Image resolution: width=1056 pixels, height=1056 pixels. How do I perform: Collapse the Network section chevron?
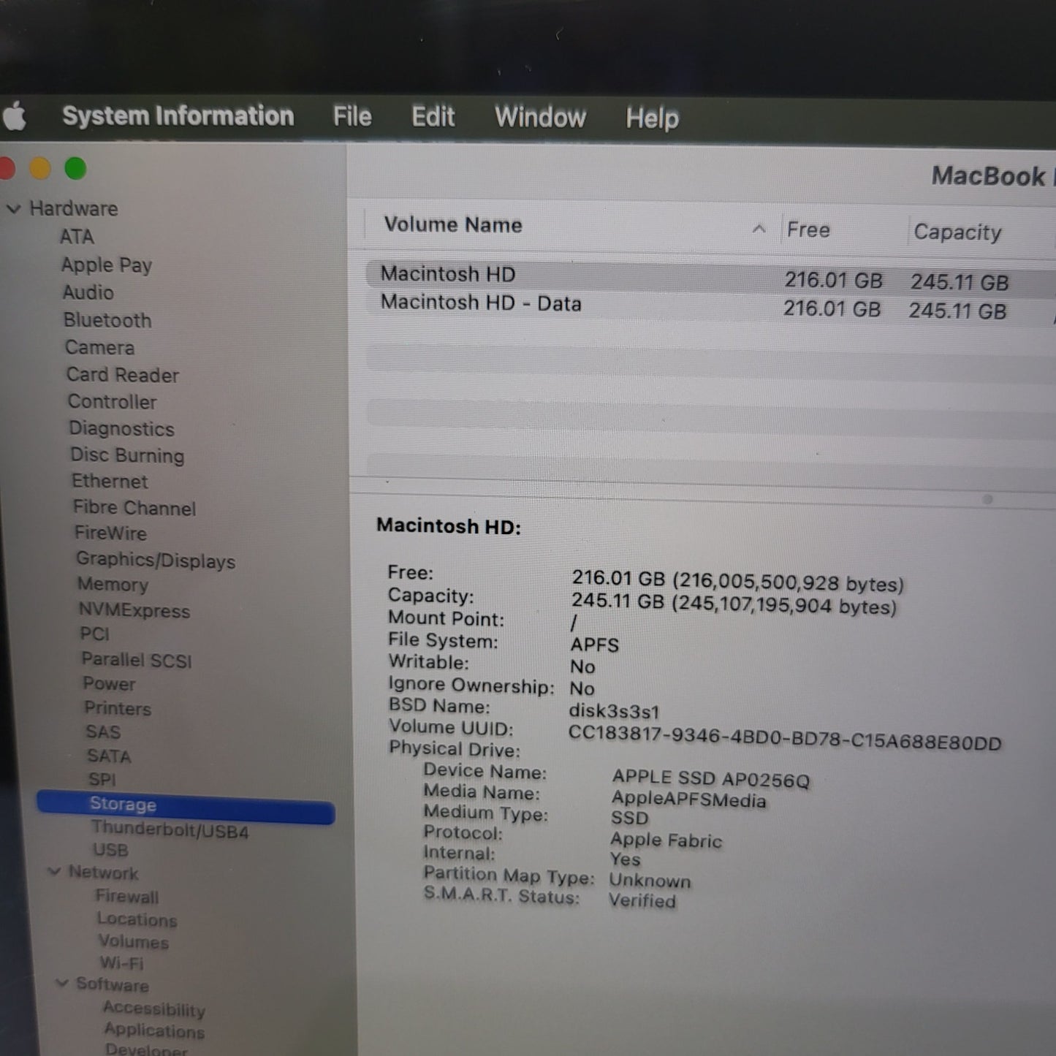(54, 871)
